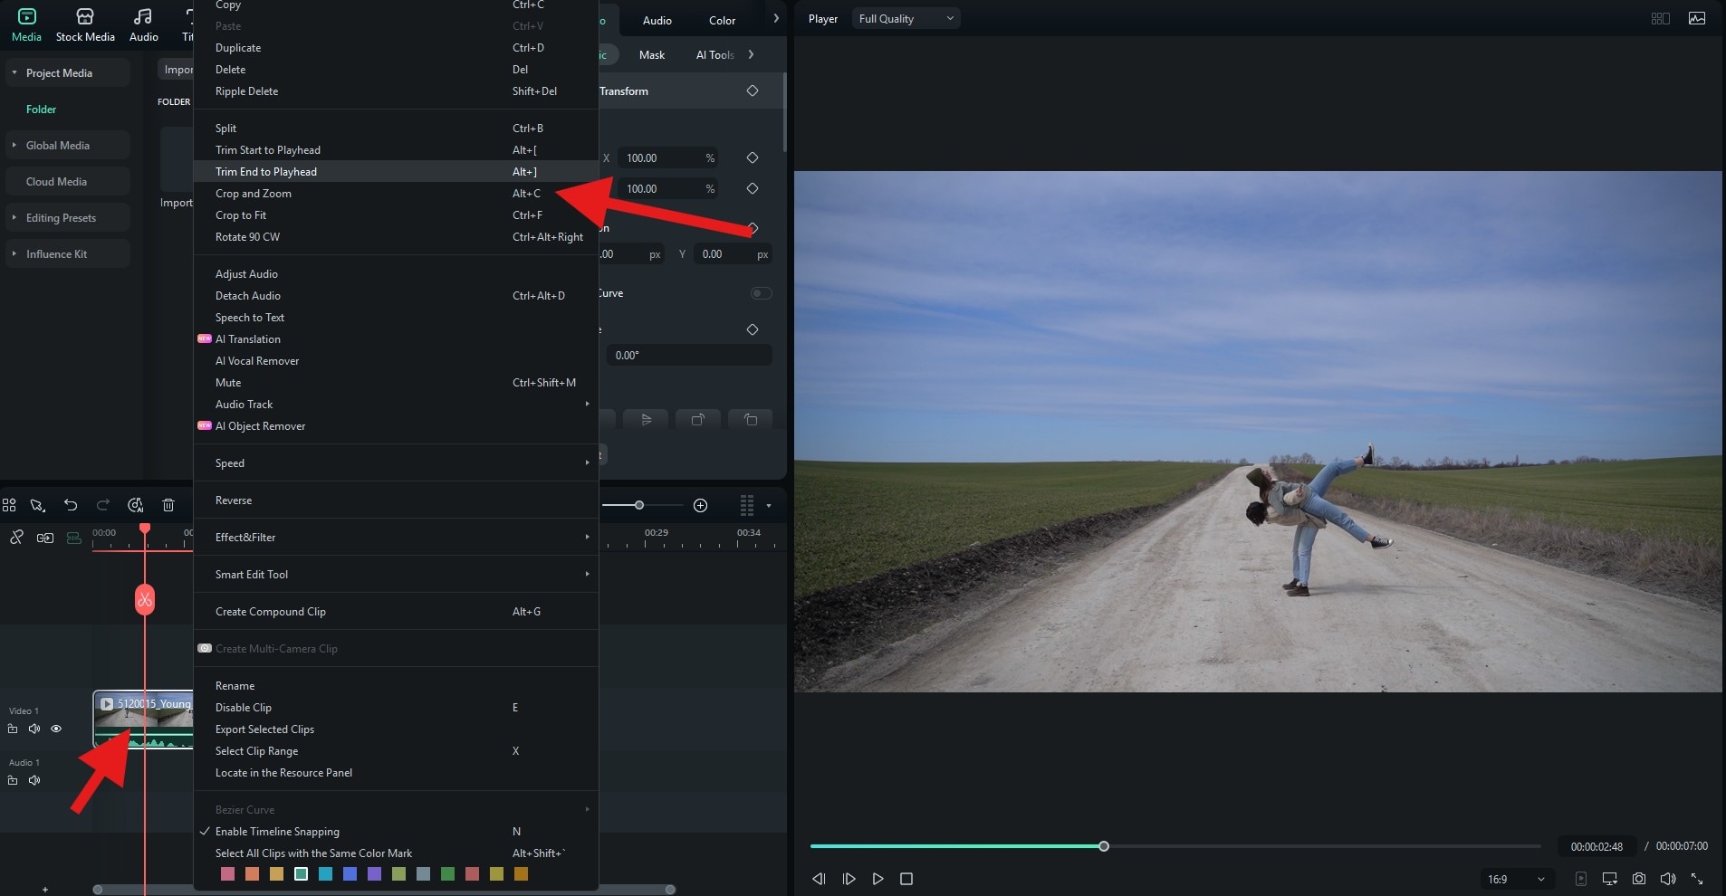Click the timeline layout grid icon
Image resolution: width=1726 pixels, height=896 pixels.
pos(9,505)
